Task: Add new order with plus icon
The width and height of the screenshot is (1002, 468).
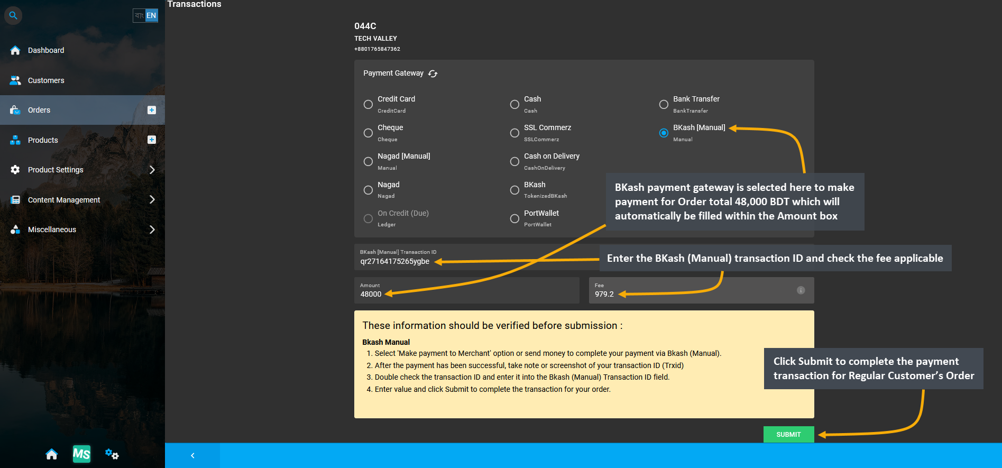Action: click(x=152, y=110)
